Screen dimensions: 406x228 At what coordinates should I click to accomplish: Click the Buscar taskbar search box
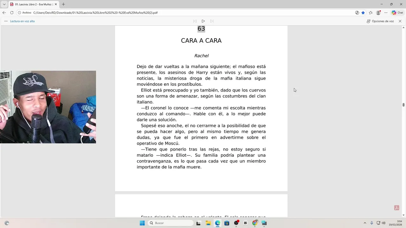(171, 223)
